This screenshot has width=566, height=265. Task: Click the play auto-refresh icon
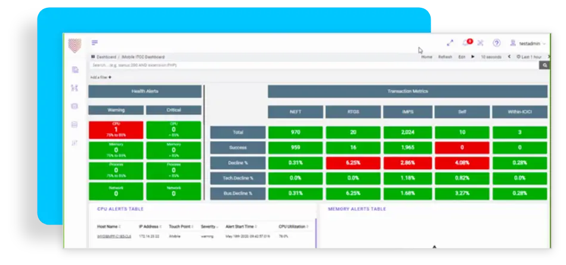[473, 57]
